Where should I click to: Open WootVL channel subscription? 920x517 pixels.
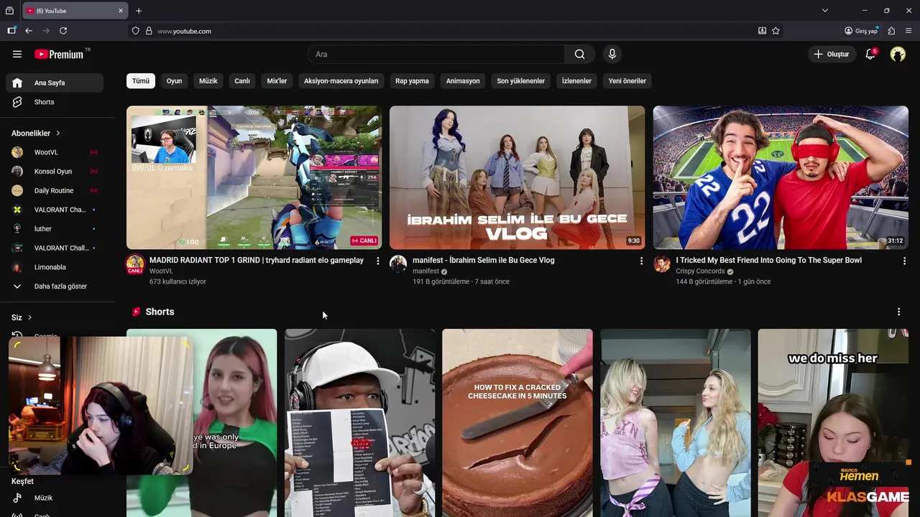[x=55, y=152]
